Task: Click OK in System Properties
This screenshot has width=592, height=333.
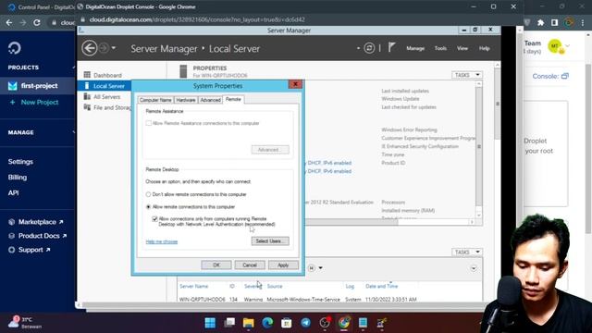Action: [216, 265]
